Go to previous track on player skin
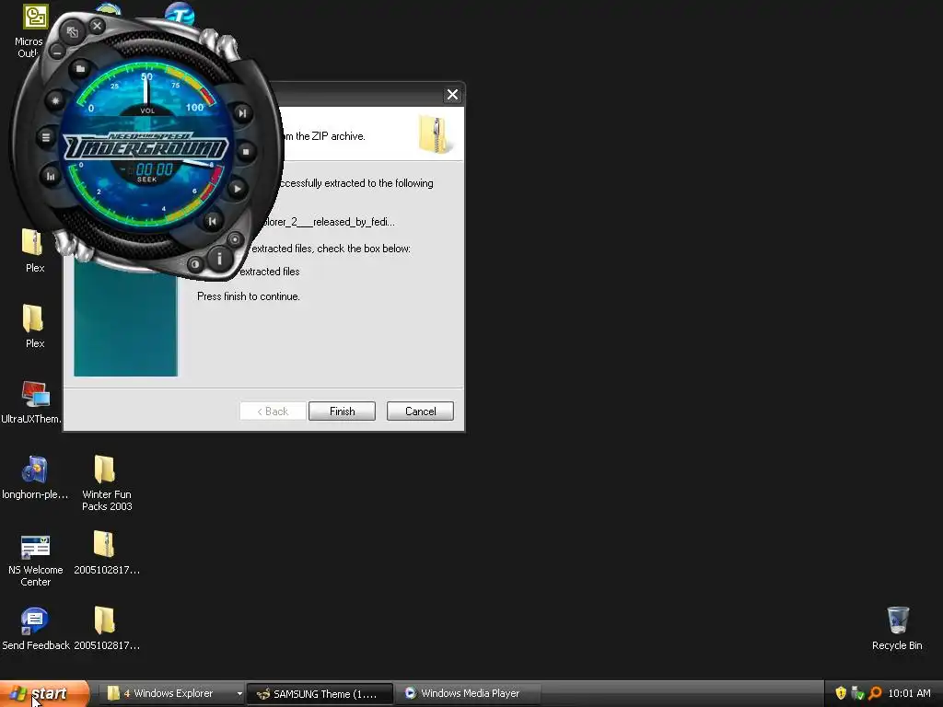This screenshot has height=707, width=943. point(212,221)
